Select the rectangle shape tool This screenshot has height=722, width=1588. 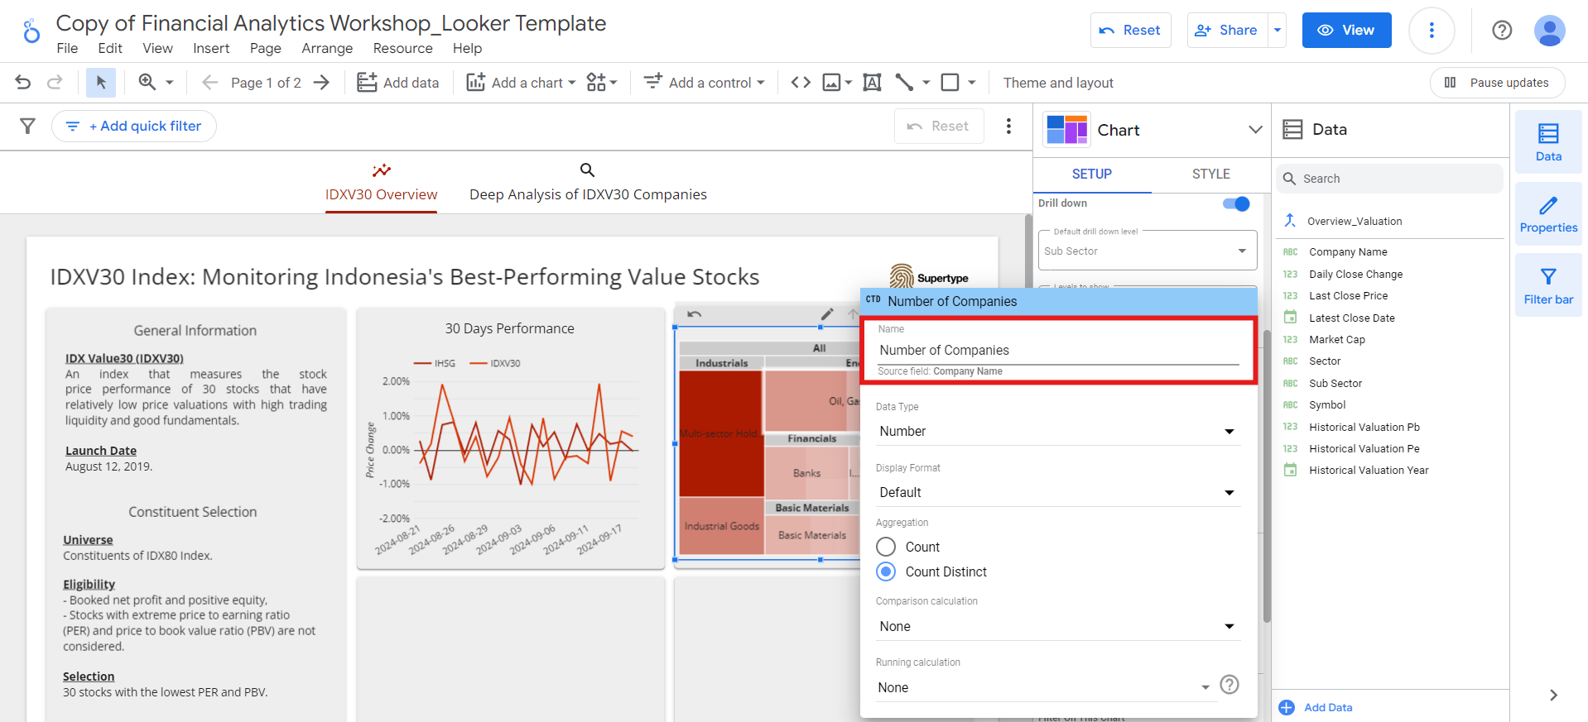click(950, 82)
